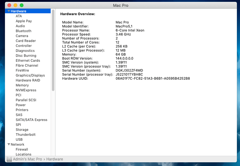The width and height of the screenshot is (240, 166).
Task: Click processor speed value 3.46 GHz
Action: click(x=123, y=34)
